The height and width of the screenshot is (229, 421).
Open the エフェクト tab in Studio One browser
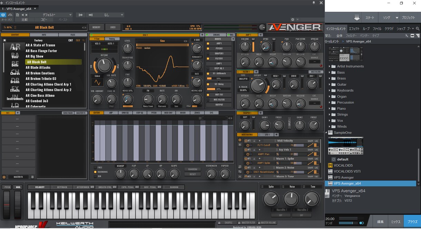coord(354,29)
